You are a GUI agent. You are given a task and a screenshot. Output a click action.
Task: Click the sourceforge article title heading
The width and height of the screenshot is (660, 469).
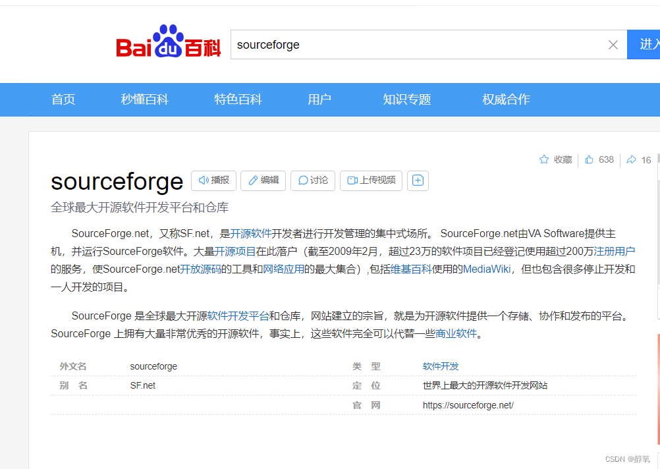[117, 181]
